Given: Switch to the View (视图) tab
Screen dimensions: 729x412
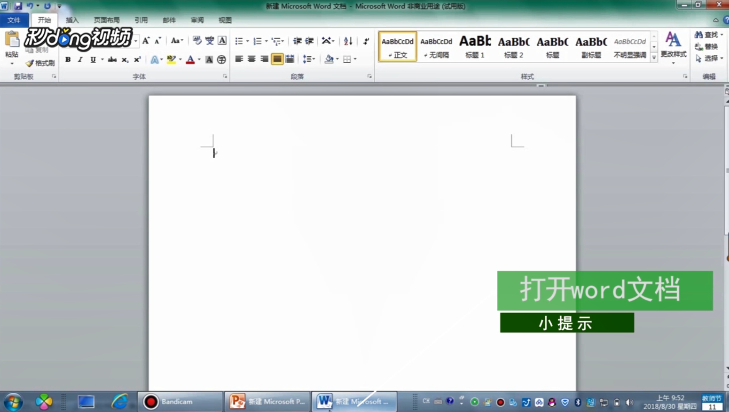Looking at the screenshot, I should click(225, 20).
